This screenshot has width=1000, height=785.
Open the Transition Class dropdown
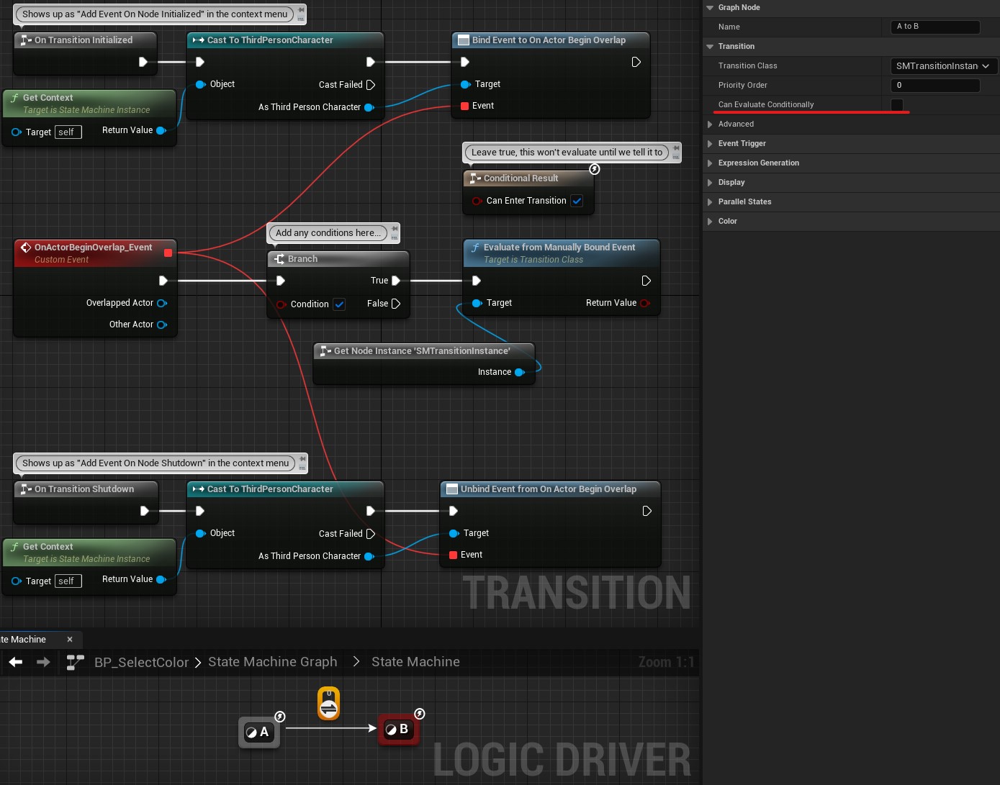(943, 66)
